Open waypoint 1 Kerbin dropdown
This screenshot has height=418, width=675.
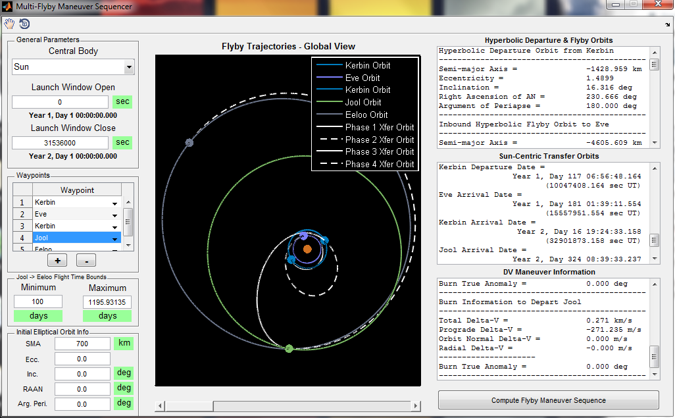(114, 203)
